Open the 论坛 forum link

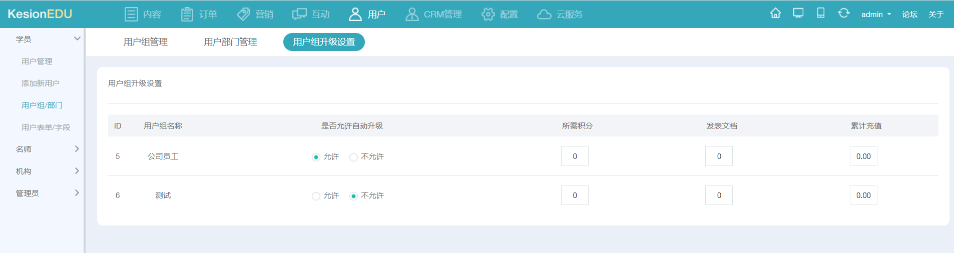pos(909,14)
